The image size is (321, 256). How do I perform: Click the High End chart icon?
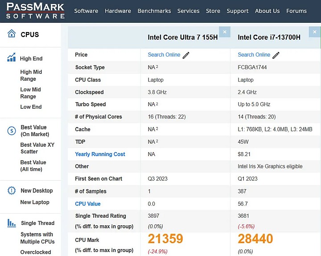[x=12, y=58]
